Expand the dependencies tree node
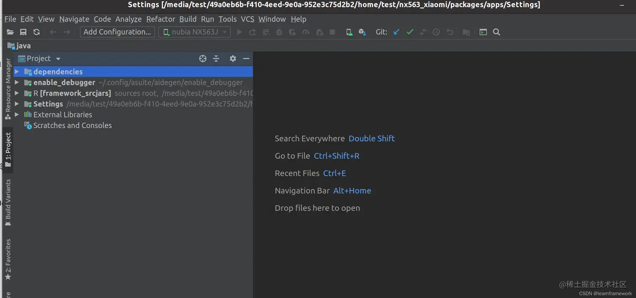636x298 pixels. coord(17,72)
